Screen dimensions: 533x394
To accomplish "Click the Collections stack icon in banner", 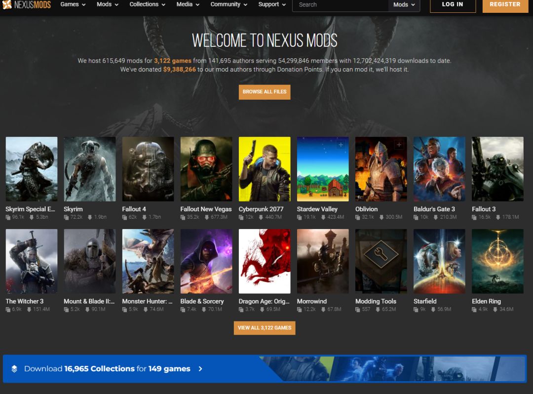I will [14, 369].
